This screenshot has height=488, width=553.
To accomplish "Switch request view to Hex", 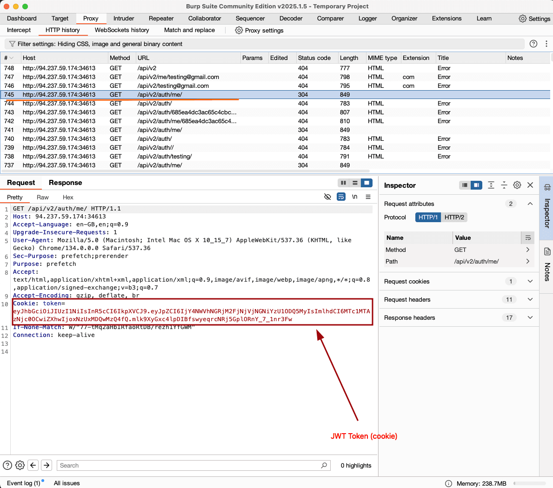I will [68, 198].
